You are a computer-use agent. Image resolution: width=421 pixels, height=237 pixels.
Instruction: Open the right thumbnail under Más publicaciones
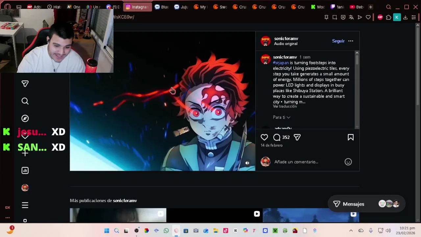click(311, 215)
